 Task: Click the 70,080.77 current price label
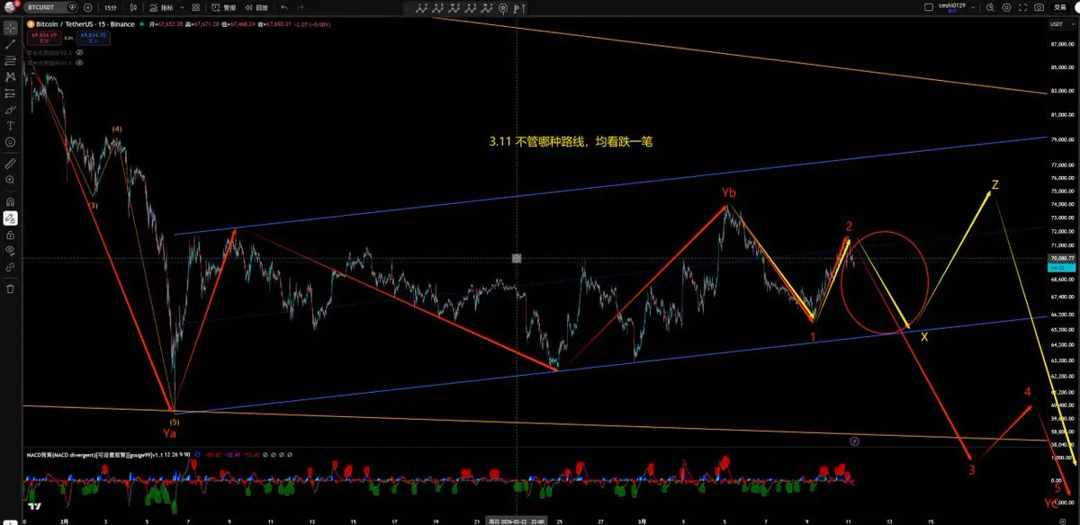click(1062, 258)
